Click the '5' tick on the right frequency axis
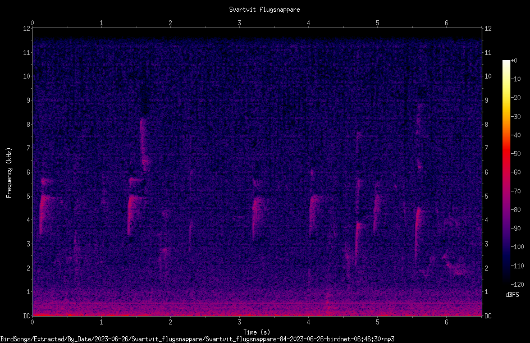This screenshot has height=343, width=530. 486,196
